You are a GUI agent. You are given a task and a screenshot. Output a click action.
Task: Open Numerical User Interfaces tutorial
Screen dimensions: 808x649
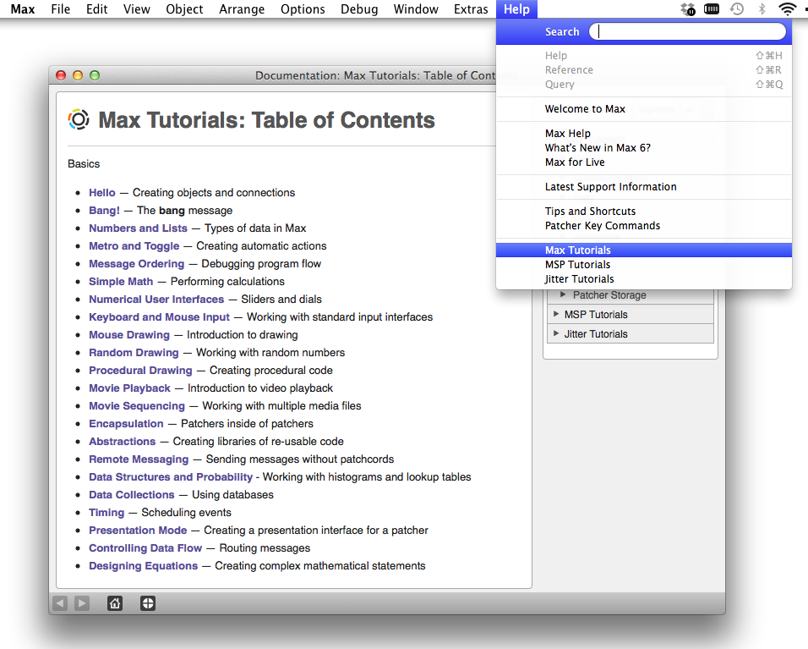pos(156,300)
